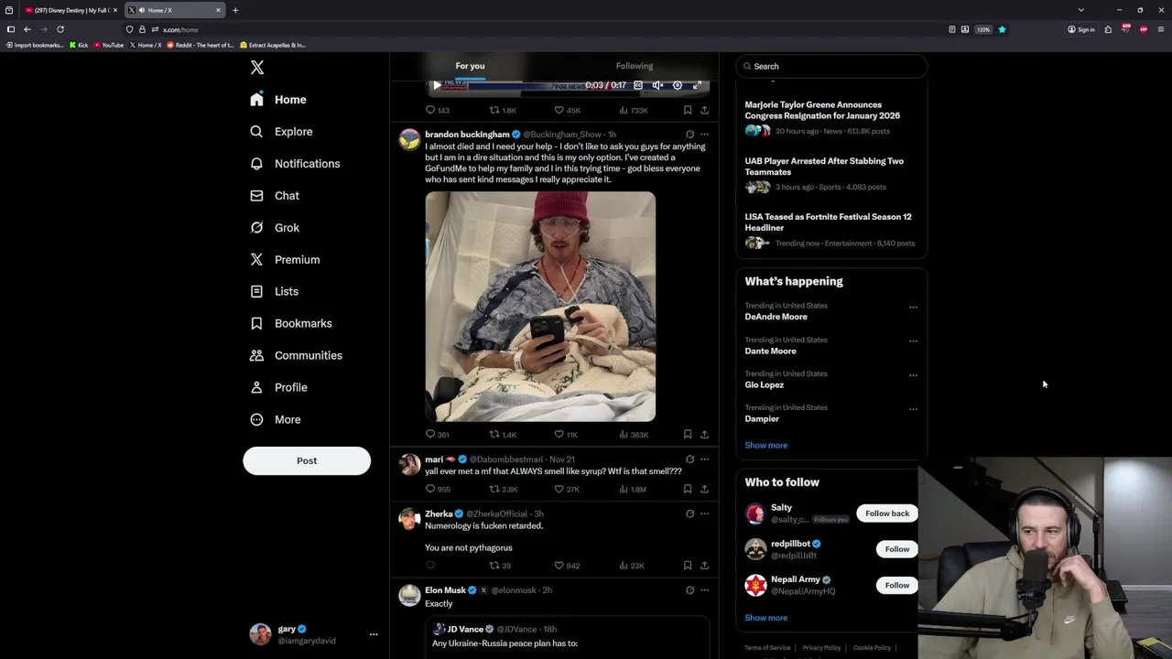Show more under What's happening

coord(765,445)
